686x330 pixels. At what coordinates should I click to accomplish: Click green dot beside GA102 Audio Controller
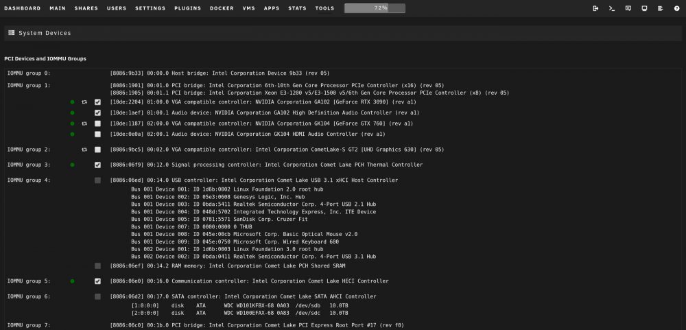click(x=72, y=113)
